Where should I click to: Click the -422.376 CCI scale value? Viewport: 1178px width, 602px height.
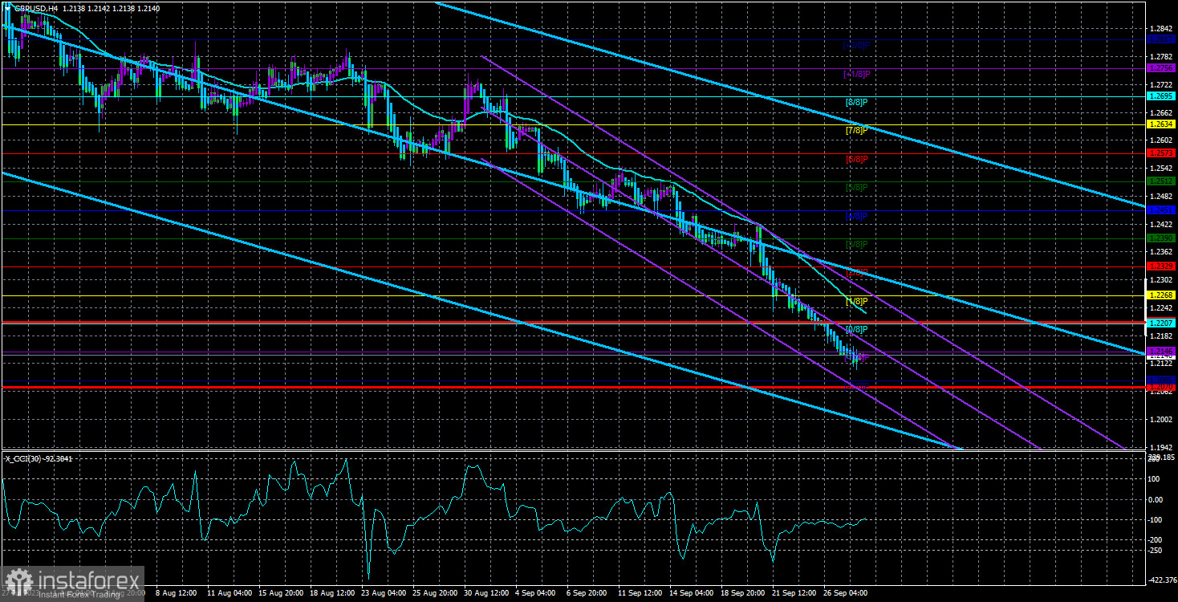pos(1161,580)
